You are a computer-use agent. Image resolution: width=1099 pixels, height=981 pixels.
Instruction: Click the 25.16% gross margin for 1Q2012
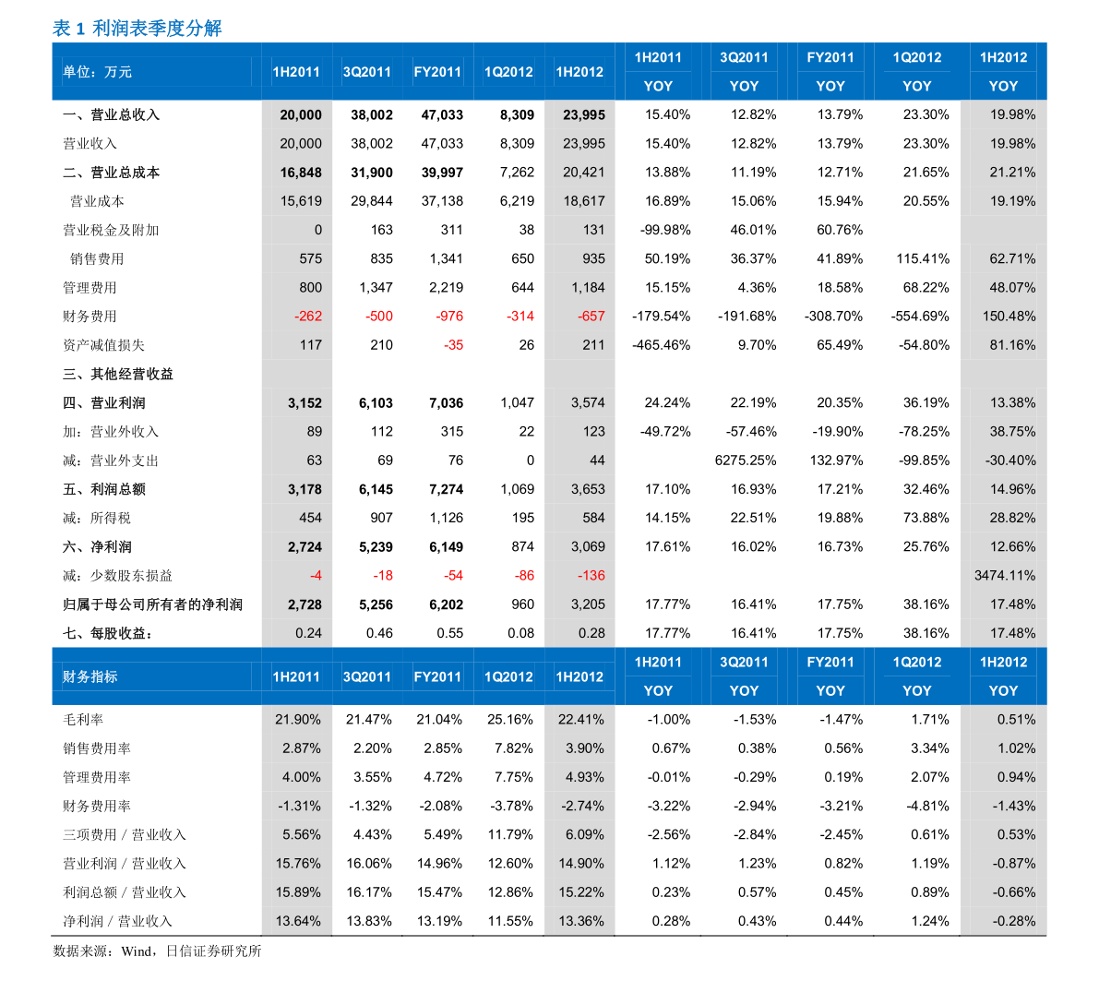point(509,720)
